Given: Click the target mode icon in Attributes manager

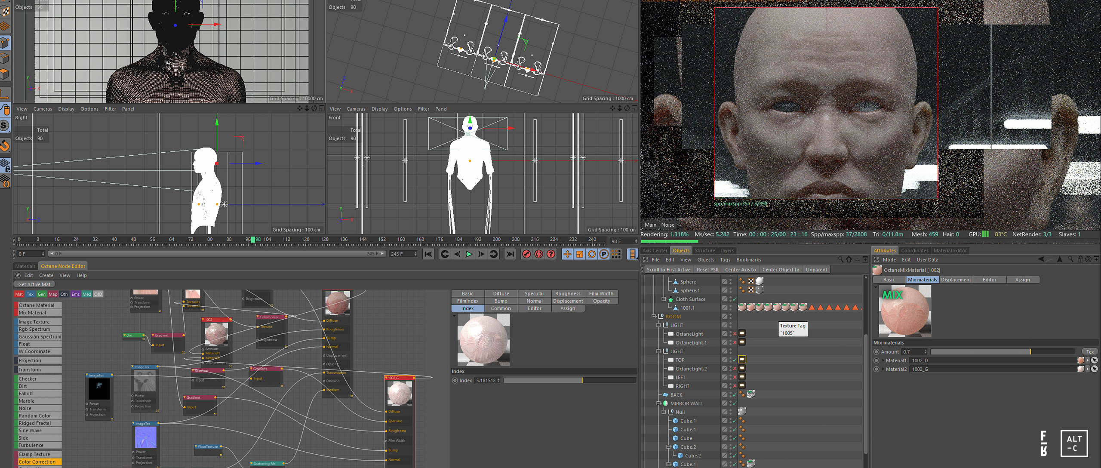Looking at the screenshot, I should [1088, 259].
